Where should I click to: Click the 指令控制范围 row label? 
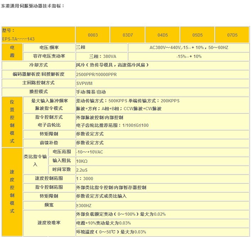(x=49, y=187)
